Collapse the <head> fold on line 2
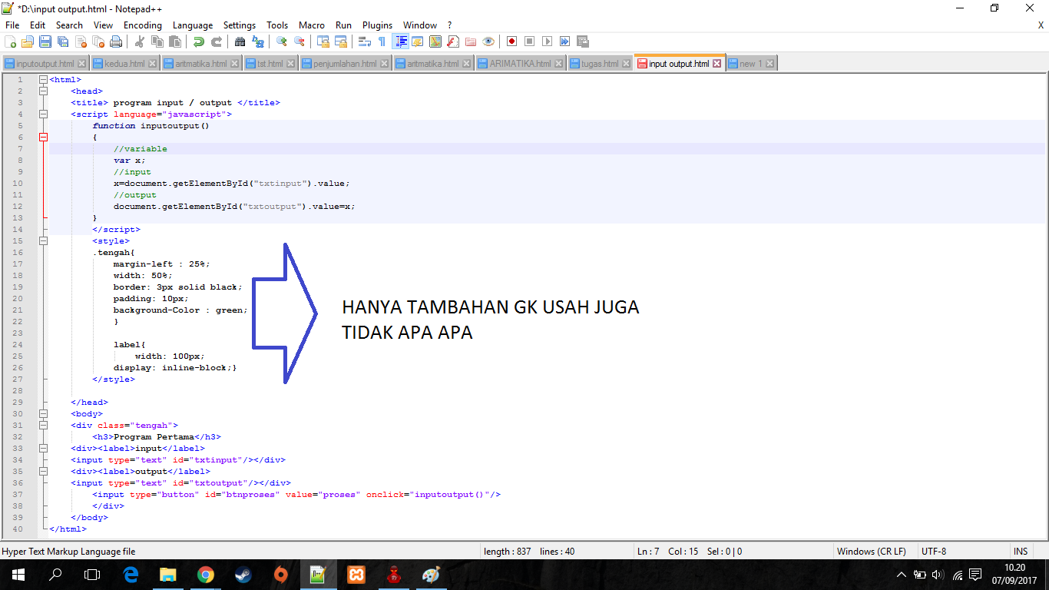The height and width of the screenshot is (590, 1049). [44, 91]
